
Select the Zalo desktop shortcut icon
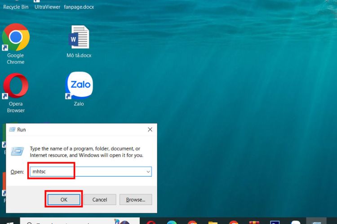coord(79,85)
